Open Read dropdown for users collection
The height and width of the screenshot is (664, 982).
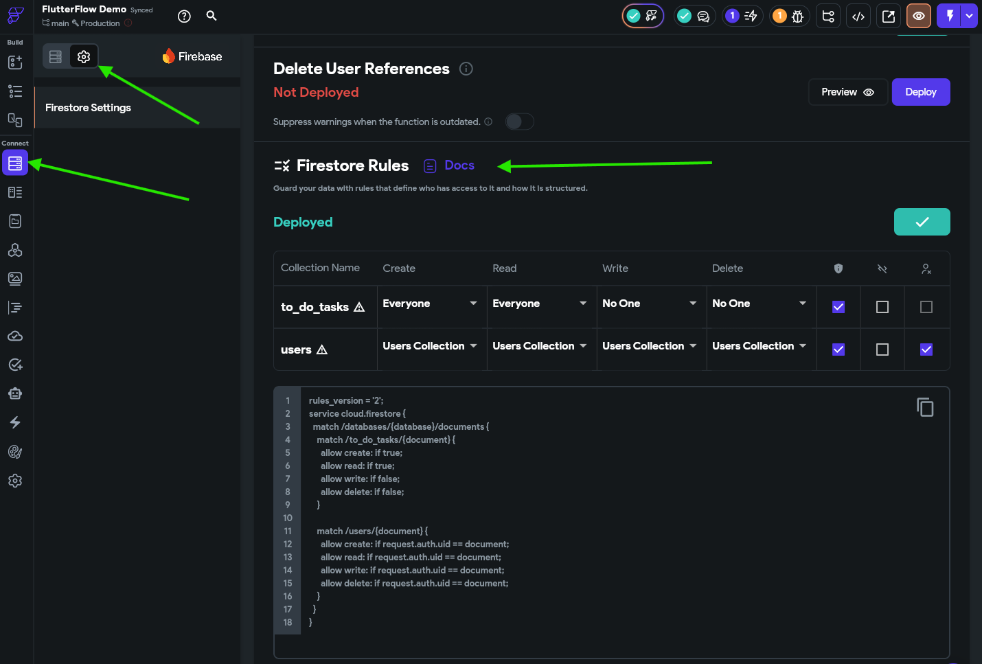[540, 346]
